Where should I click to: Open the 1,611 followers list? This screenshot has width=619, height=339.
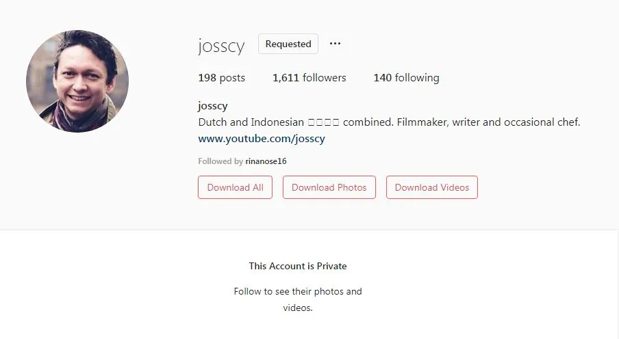click(x=309, y=78)
